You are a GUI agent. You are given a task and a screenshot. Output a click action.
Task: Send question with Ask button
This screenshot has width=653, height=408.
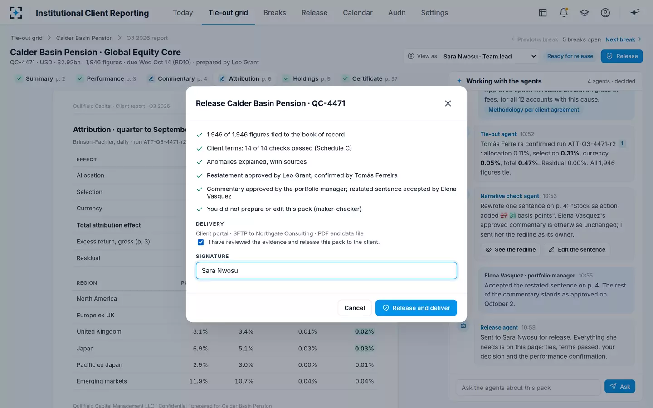coord(620,386)
